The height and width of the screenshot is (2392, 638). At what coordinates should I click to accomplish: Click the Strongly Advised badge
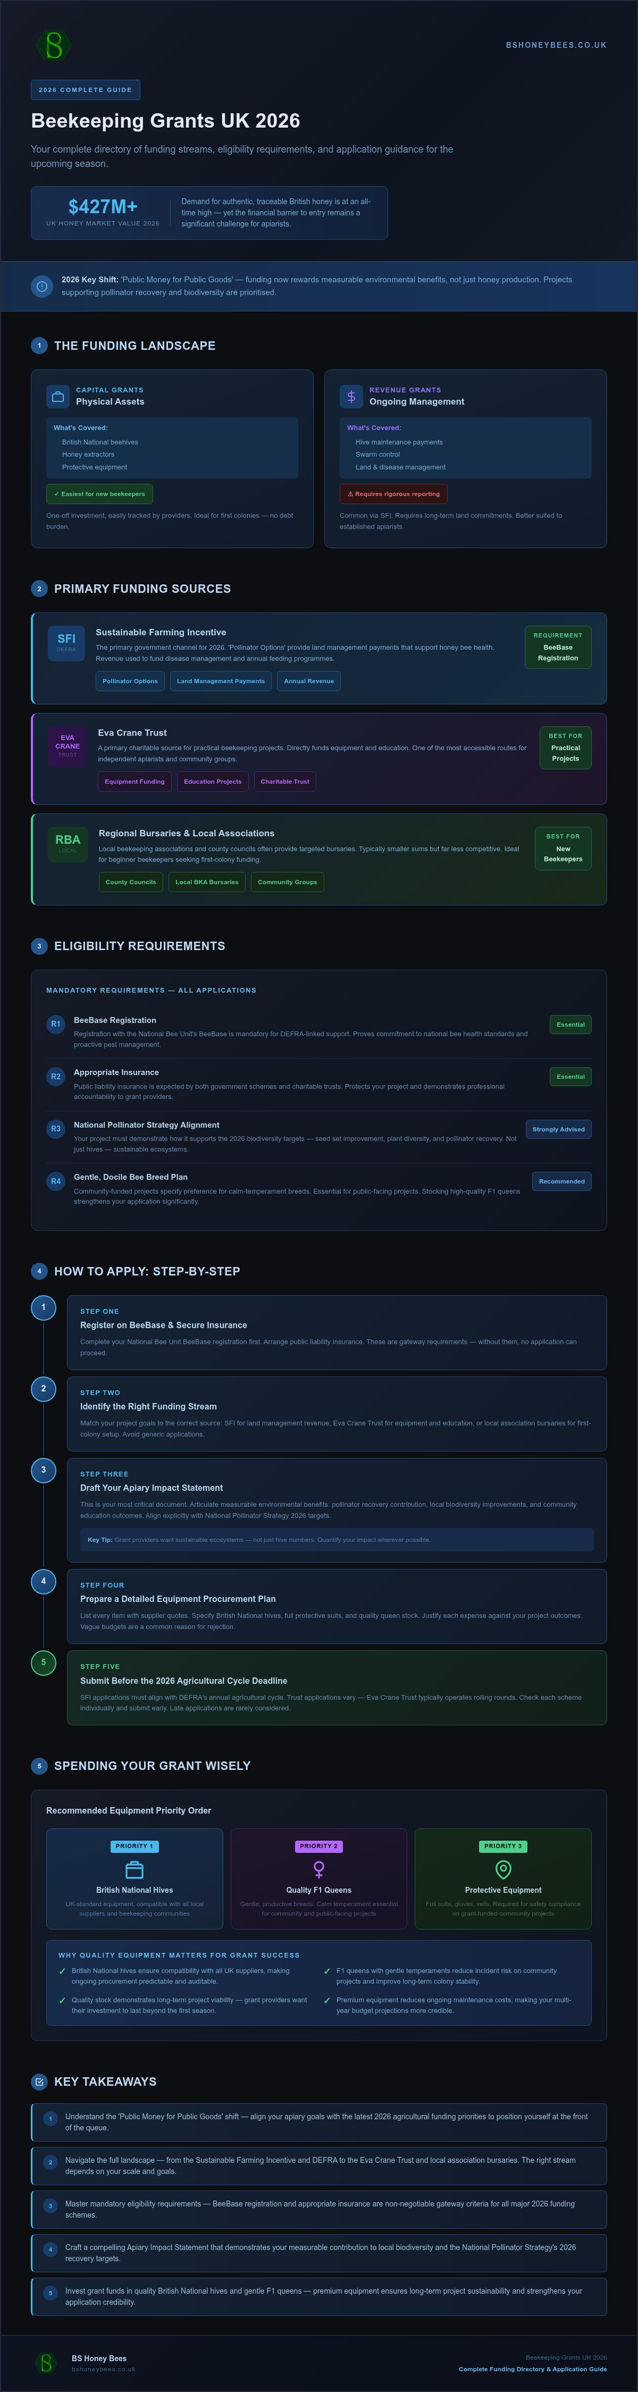click(x=558, y=1129)
